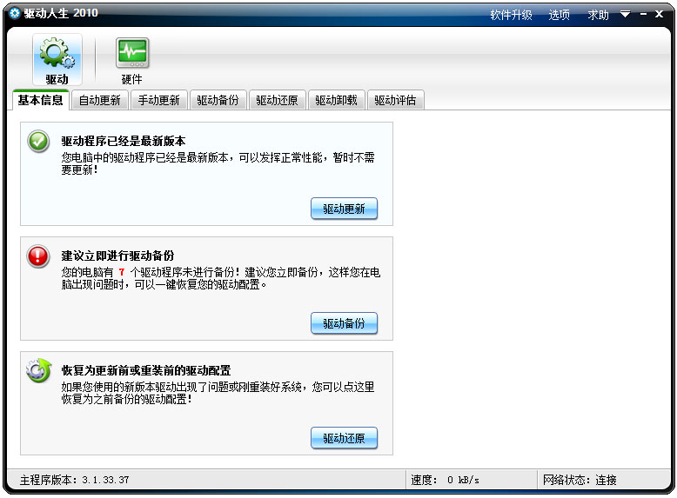Click the red exclamation warning icon
Image resolution: width=677 pixels, height=498 pixels.
coord(38,256)
